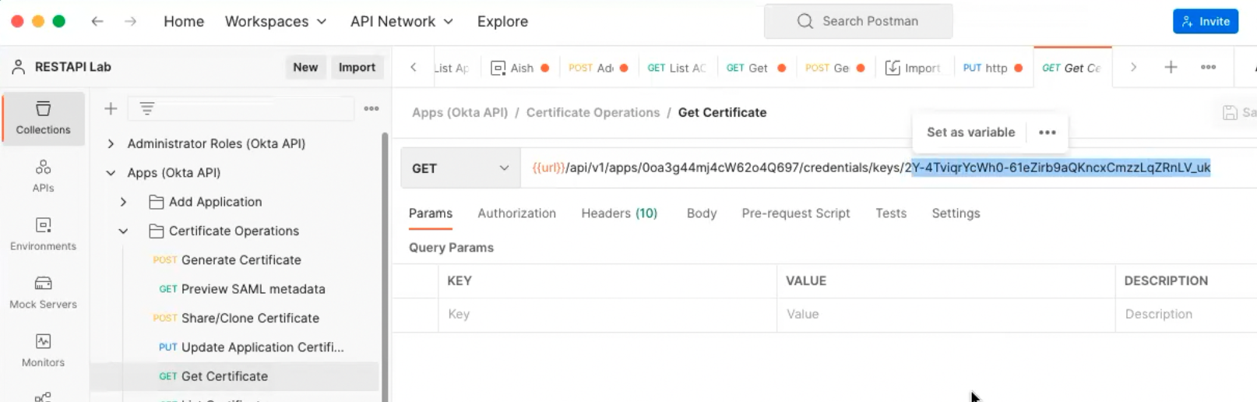Click Set as variable popup option
Viewport: 1257px width, 402px height.
tap(970, 132)
